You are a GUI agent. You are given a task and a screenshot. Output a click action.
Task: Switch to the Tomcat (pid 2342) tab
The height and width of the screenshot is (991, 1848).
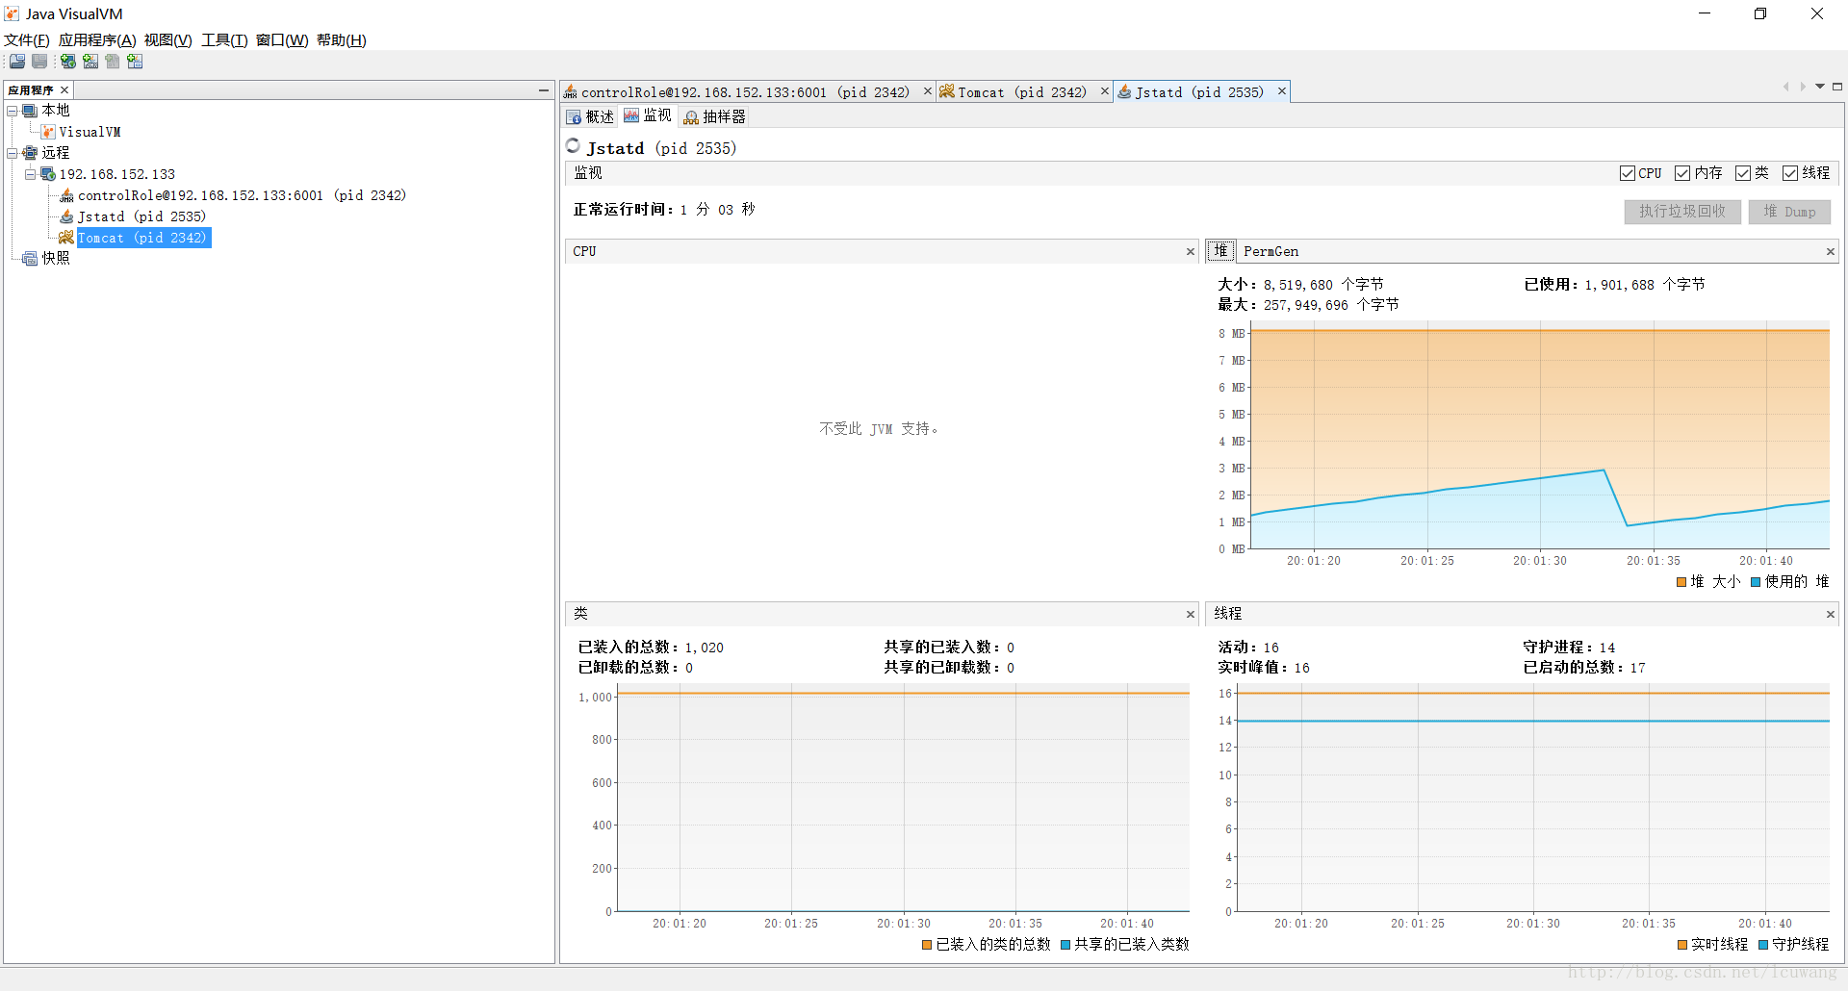1022,92
